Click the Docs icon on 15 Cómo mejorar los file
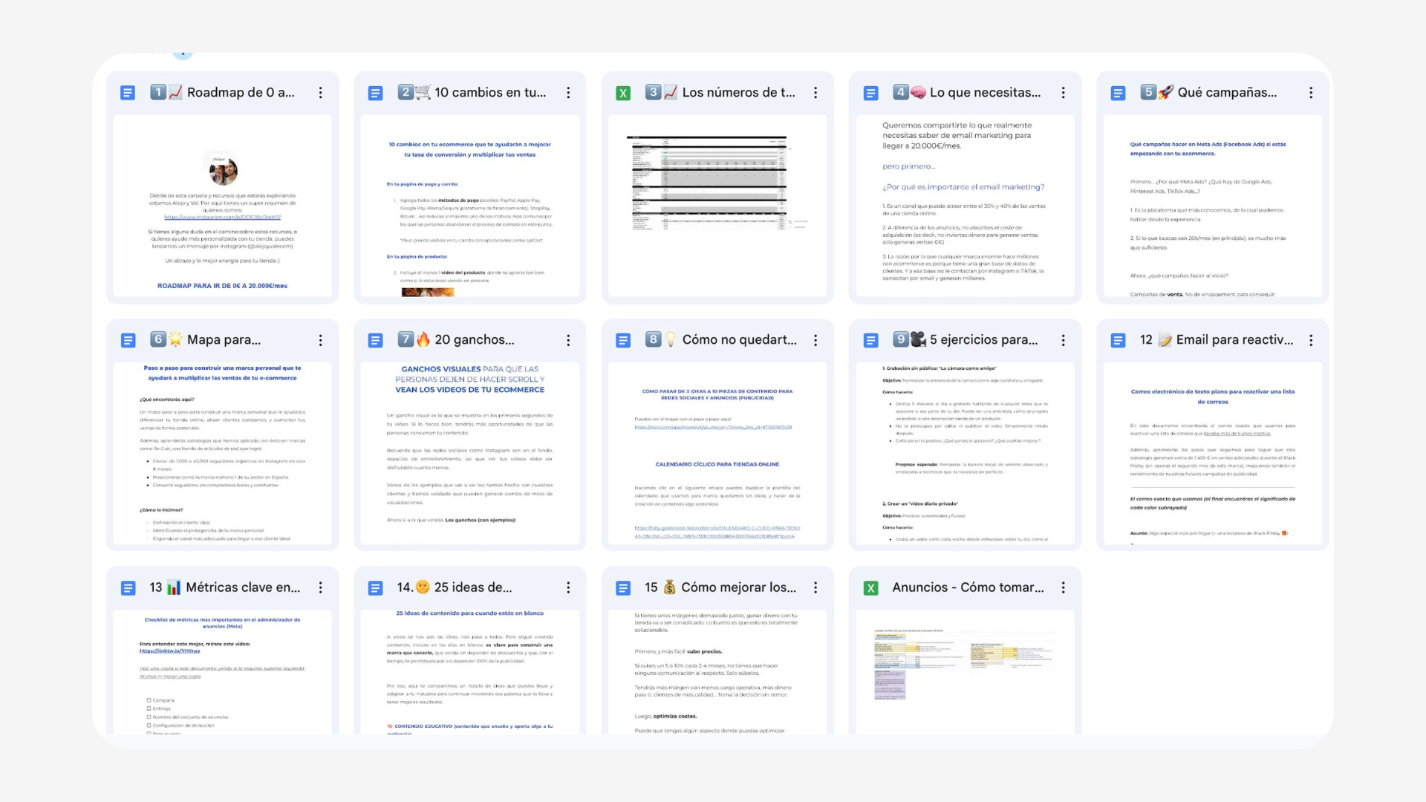The image size is (1426, 802). pos(623,588)
